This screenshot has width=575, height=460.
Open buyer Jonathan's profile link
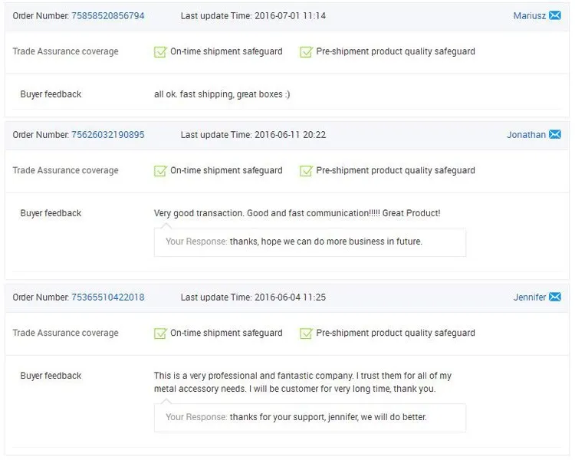click(526, 135)
